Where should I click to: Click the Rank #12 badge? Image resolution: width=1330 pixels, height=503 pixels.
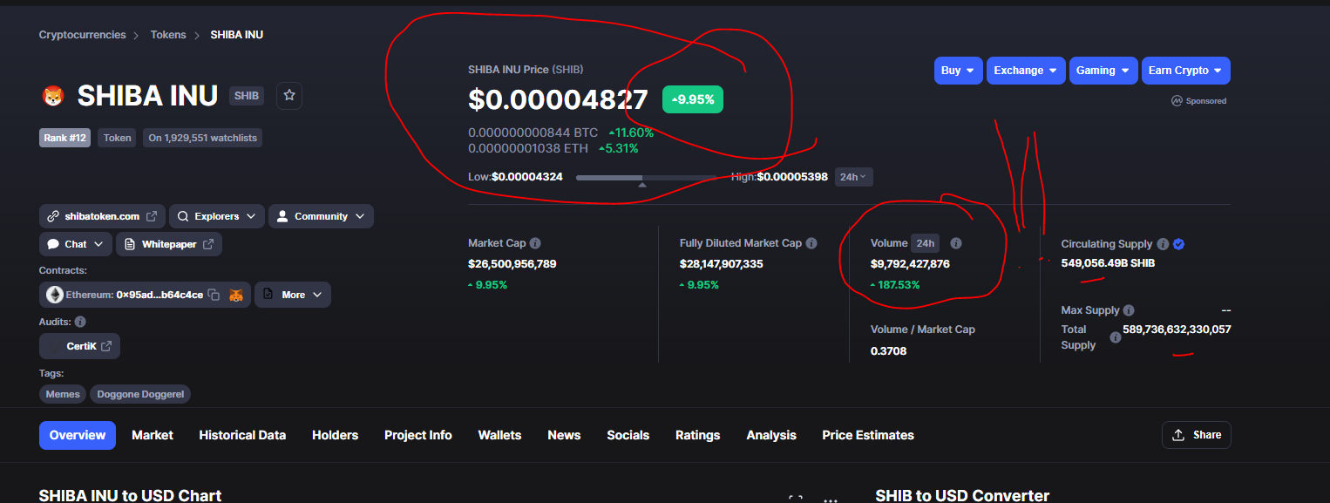click(x=64, y=138)
